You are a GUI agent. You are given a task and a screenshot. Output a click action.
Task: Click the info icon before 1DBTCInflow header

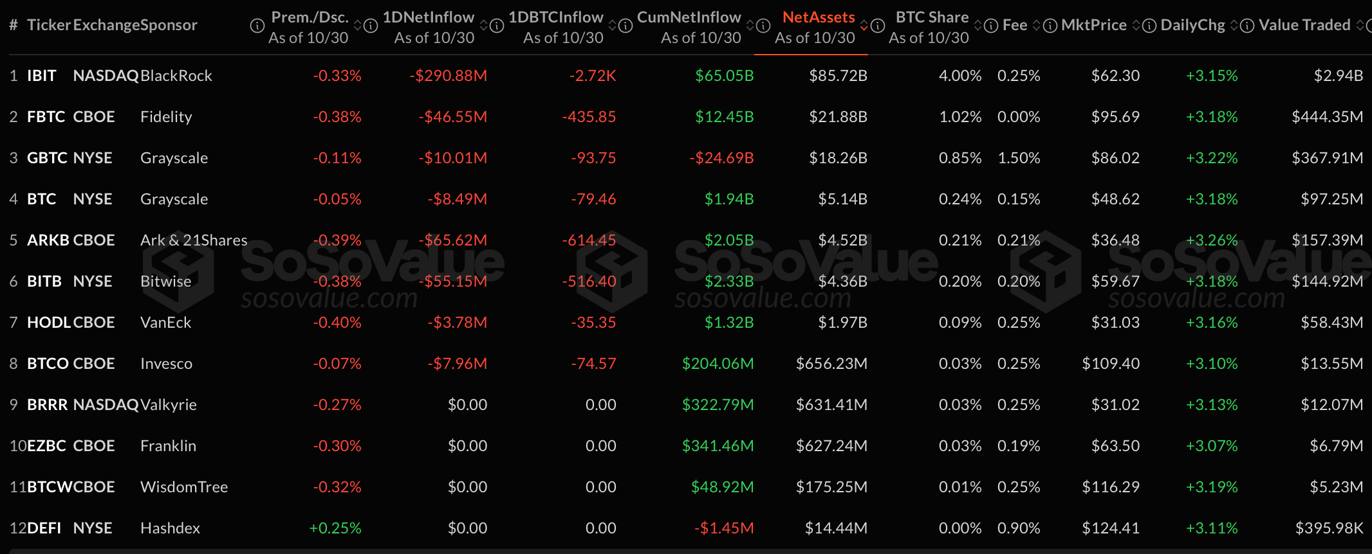click(497, 26)
